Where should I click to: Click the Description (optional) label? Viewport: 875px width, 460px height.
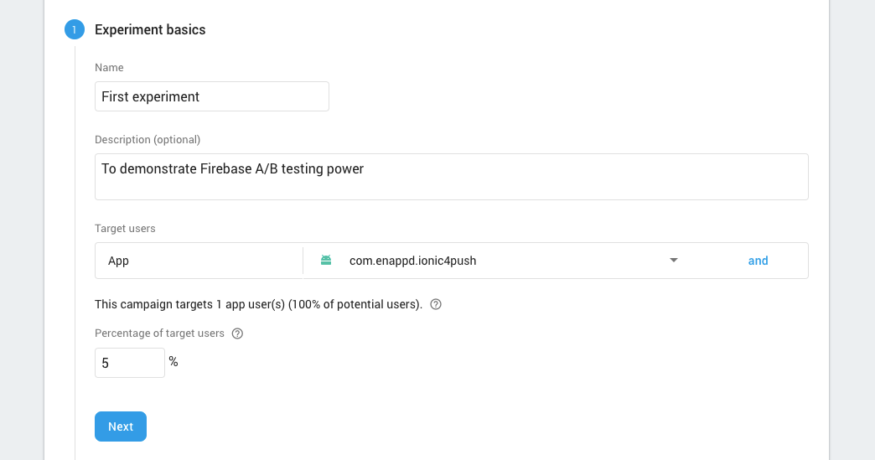tap(148, 139)
